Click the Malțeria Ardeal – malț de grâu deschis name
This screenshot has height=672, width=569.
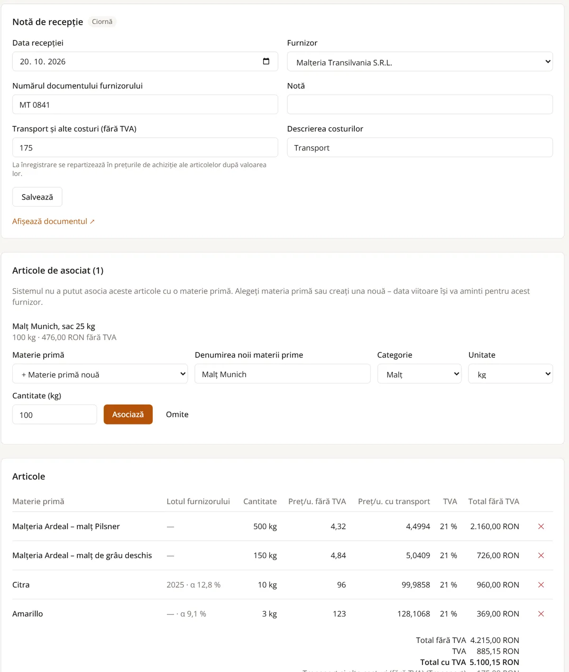click(82, 555)
